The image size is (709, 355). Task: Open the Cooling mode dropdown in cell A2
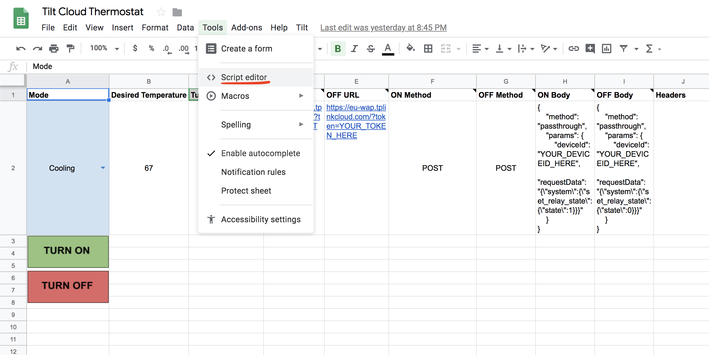click(103, 168)
